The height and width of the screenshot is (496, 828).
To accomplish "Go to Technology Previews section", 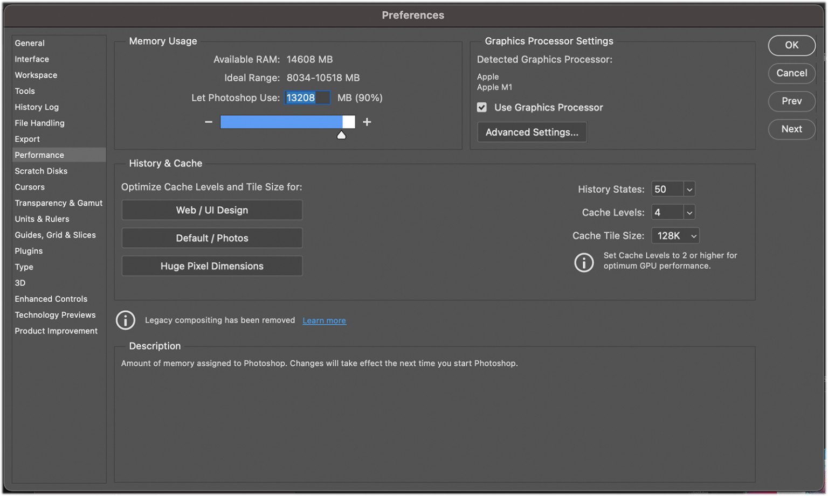I will click(55, 315).
